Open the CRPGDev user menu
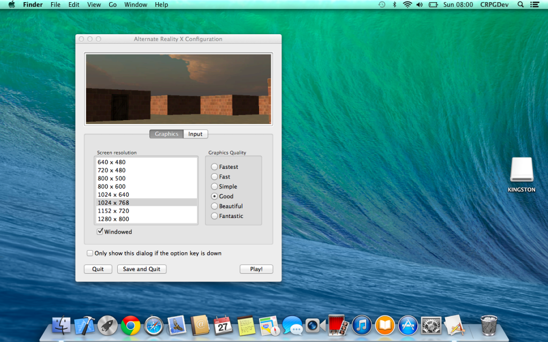The width and height of the screenshot is (548, 342). point(494,4)
